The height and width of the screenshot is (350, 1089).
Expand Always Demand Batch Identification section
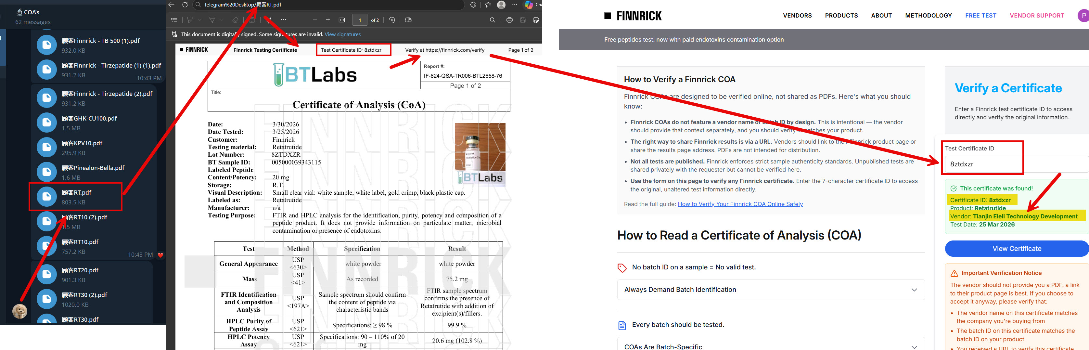771,290
